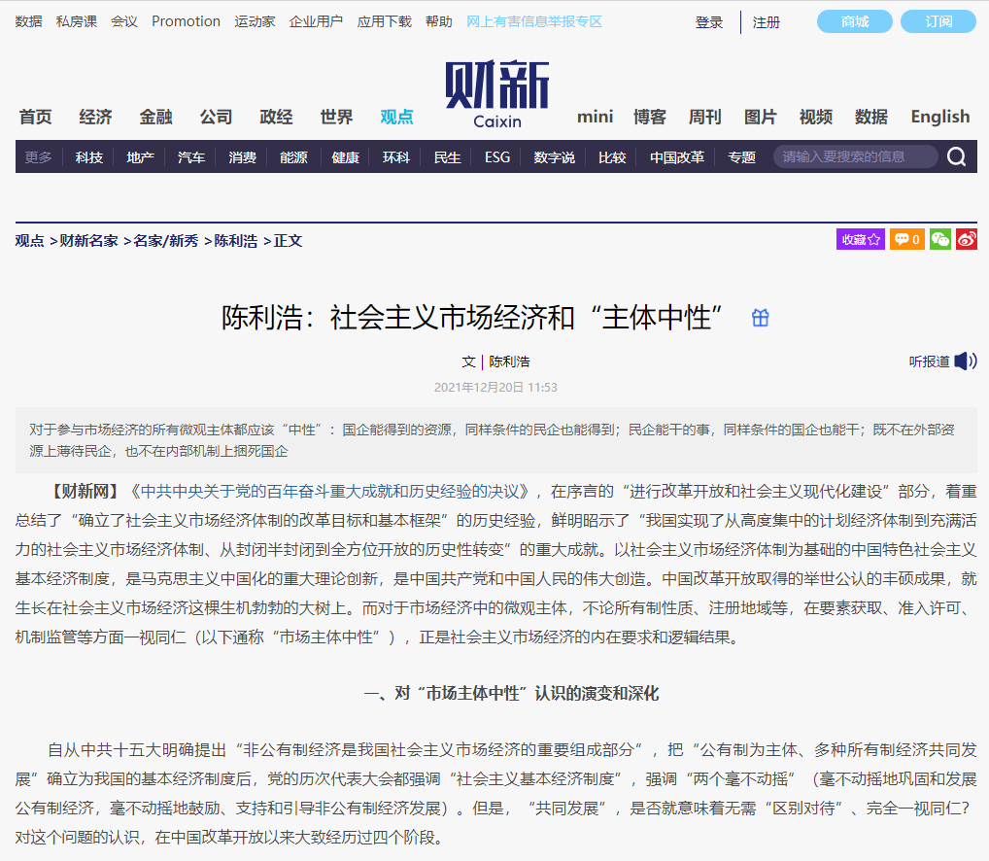Image resolution: width=989 pixels, height=861 pixels.
Task: Focus the search input field
Action: click(853, 157)
